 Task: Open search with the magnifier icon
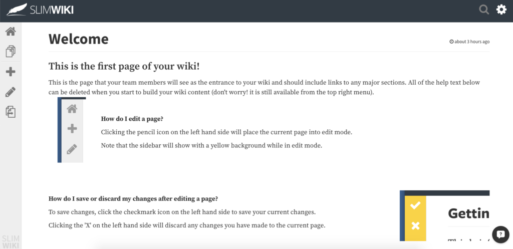(484, 10)
